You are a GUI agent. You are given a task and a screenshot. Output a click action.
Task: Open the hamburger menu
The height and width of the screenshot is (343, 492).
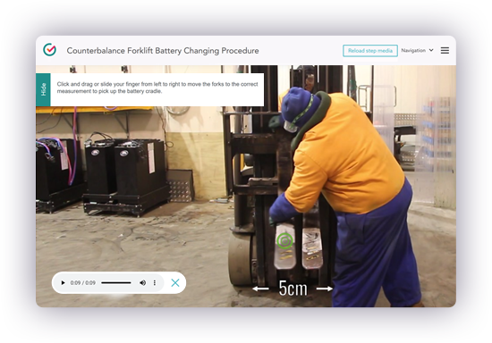[445, 50]
